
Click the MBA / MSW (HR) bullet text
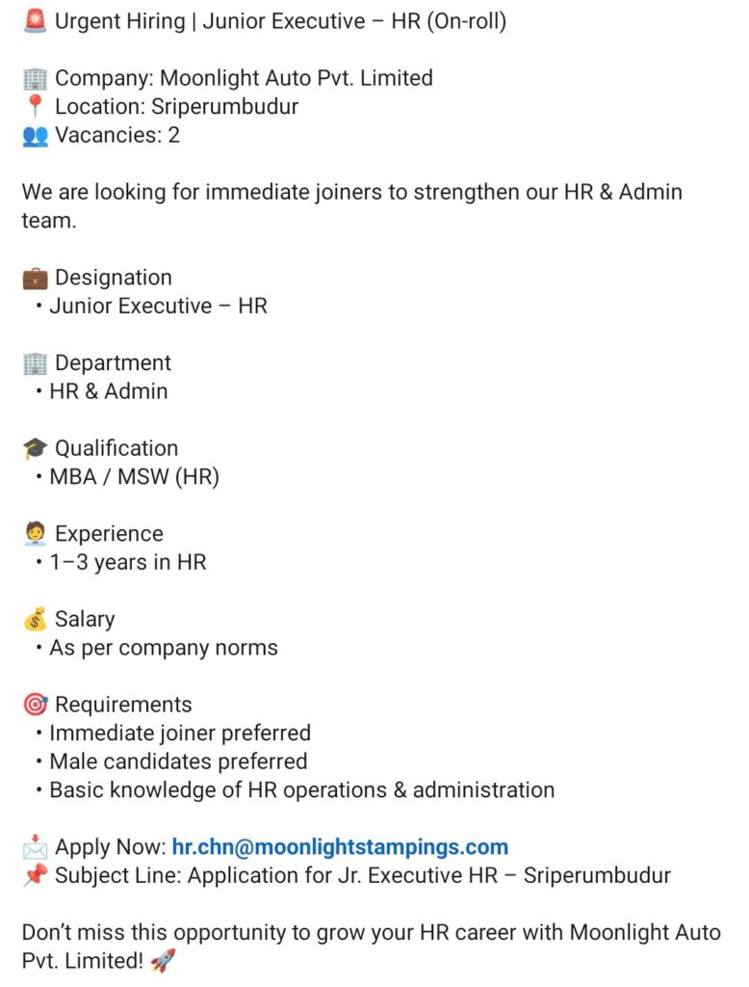tap(134, 477)
